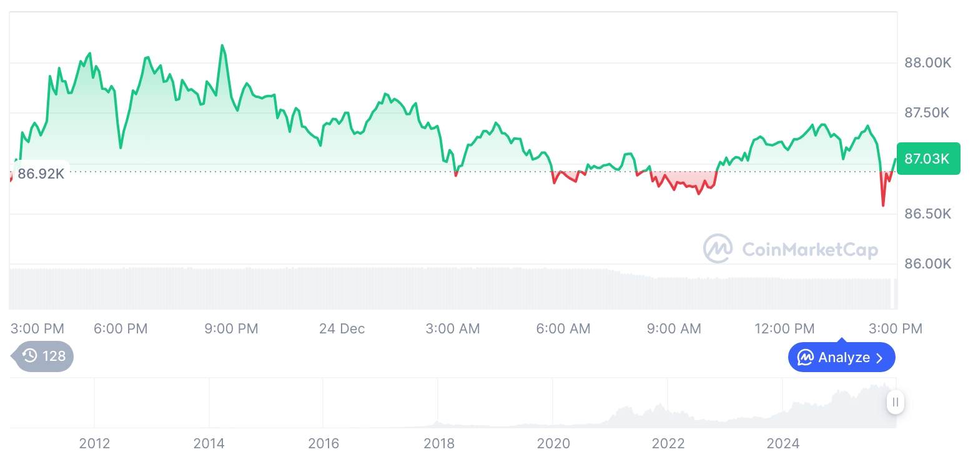The image size is (978, 457).
Task: Click the 86.92K opening price label
Action: pyautogui.click(x=40, y=174)
